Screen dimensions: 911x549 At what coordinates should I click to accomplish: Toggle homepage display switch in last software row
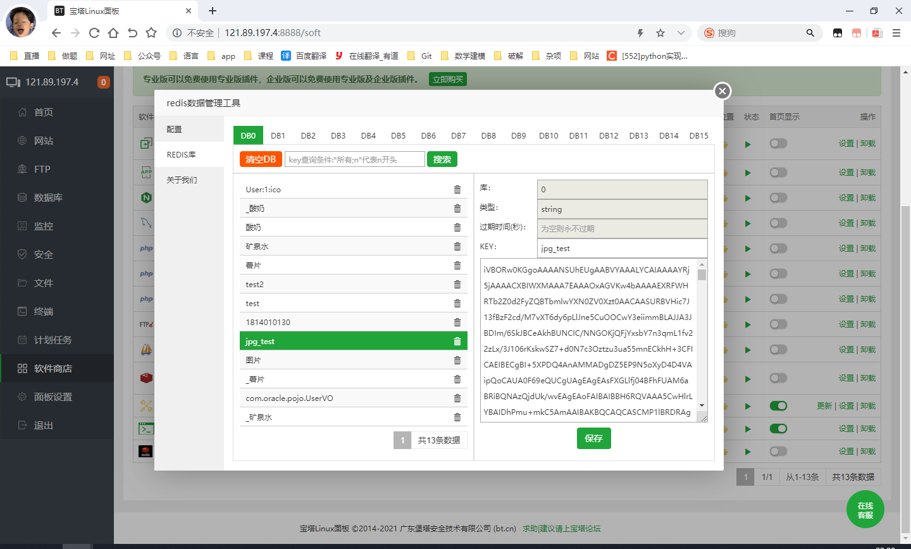pyautogui.click(x=778, y=452)
